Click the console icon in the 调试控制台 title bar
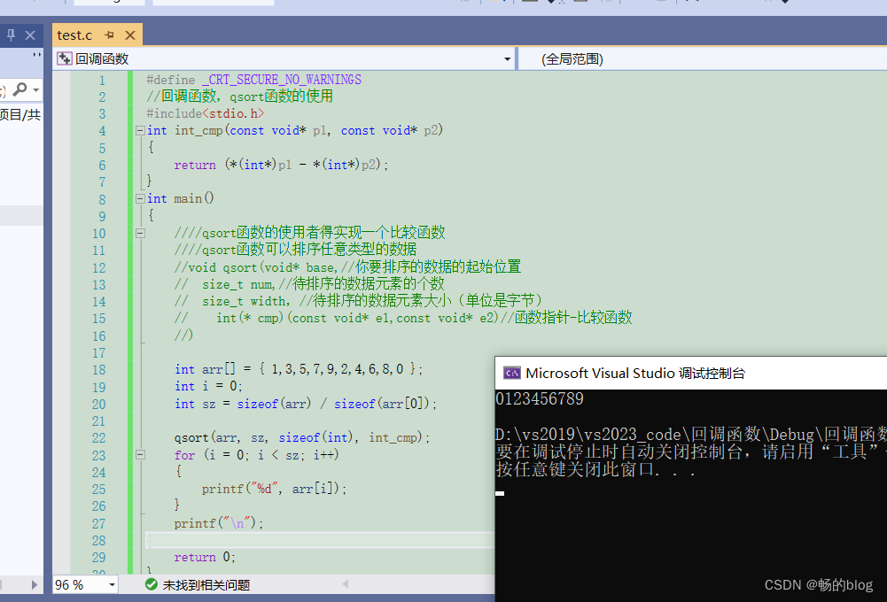 tap(511, 373)
